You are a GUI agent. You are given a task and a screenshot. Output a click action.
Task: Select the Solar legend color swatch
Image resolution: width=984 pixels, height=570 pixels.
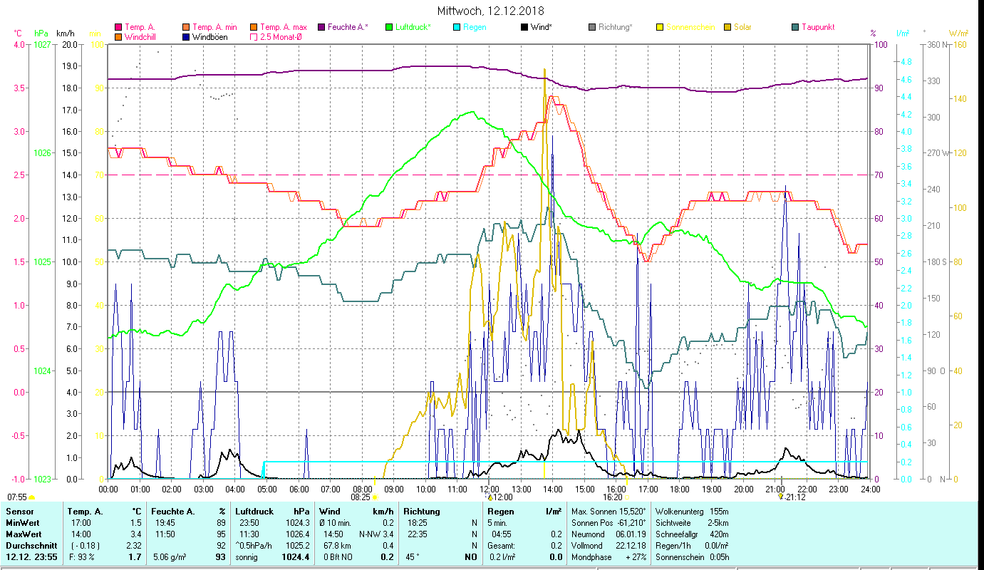(727, 27)
